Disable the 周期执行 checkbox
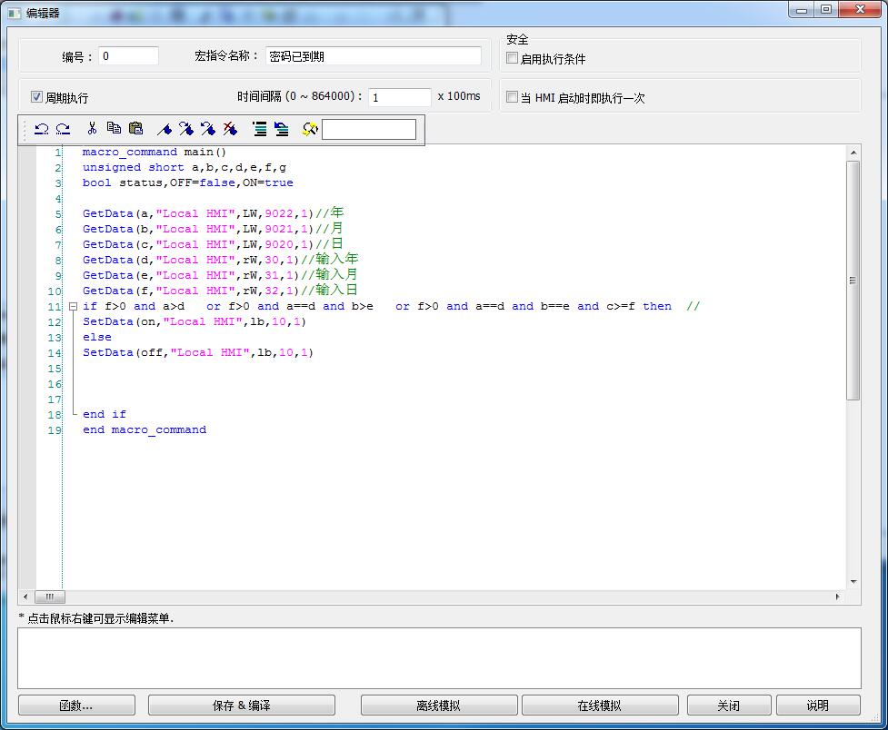888x730 pixels. (x=37, y=97)
